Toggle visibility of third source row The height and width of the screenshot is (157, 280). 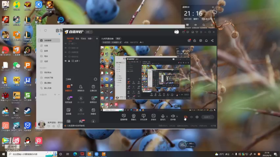tap(65, 52)
